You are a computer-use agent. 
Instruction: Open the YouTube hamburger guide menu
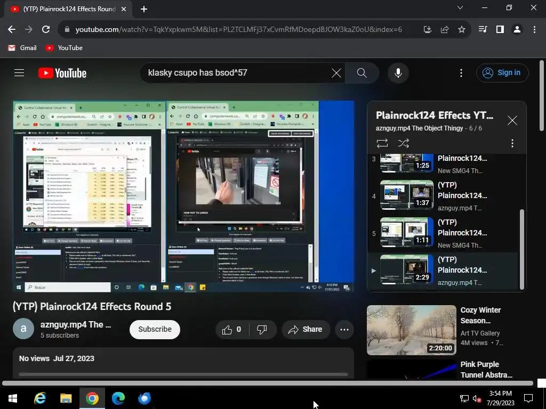[x=19, y=72]
